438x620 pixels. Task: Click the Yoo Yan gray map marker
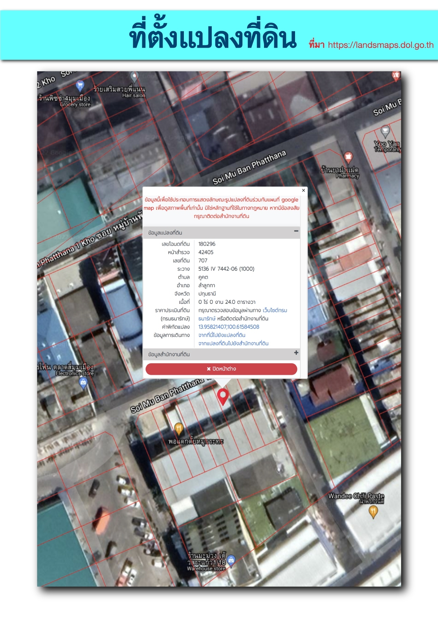(x=385, y=132)
